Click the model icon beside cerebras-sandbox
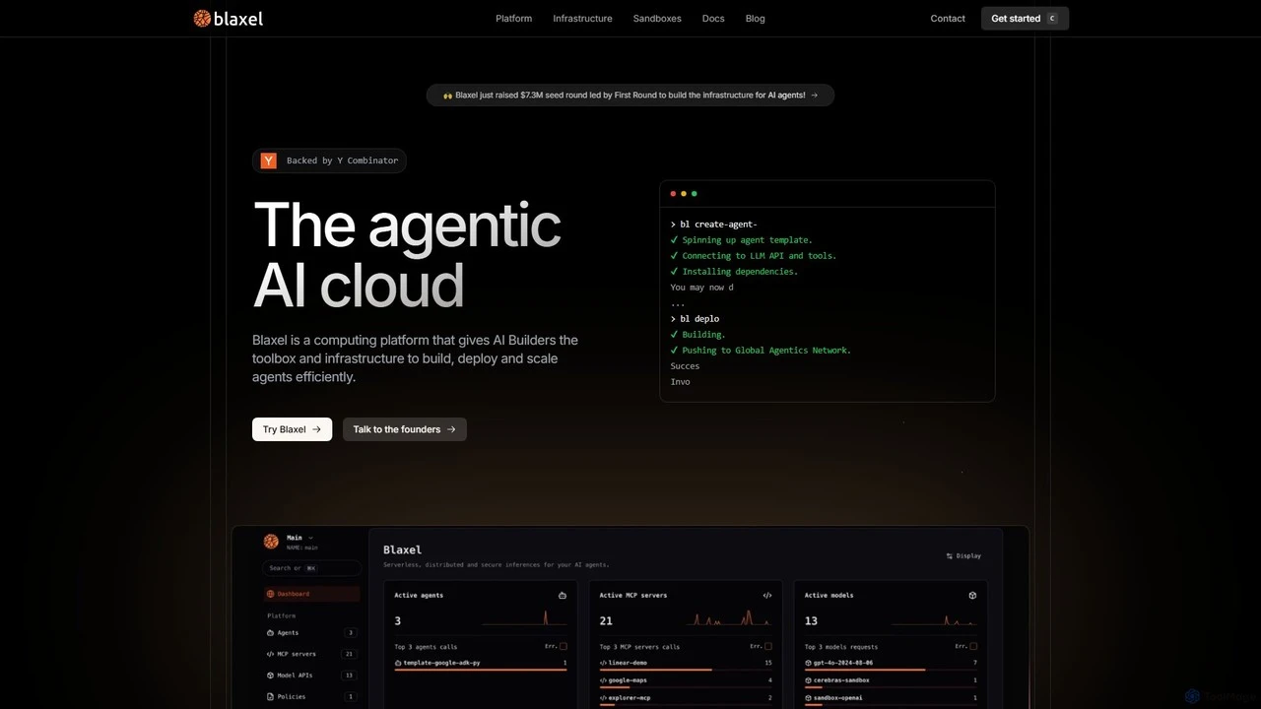This screenshot has height=709, width=1261. pos(808,680)
